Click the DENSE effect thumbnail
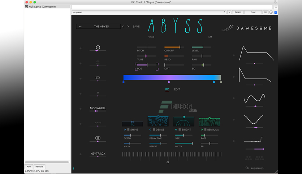This screenshot has width=302, height=174. point(158,121)
